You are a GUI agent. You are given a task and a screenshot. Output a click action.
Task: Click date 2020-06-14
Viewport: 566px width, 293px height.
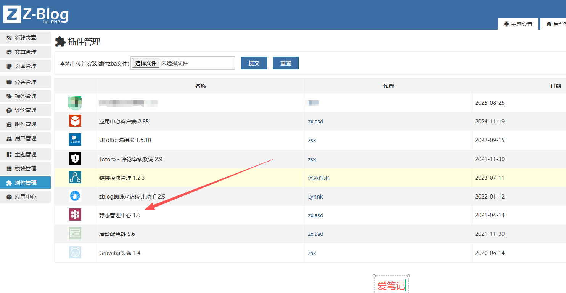tap(490, 253)
